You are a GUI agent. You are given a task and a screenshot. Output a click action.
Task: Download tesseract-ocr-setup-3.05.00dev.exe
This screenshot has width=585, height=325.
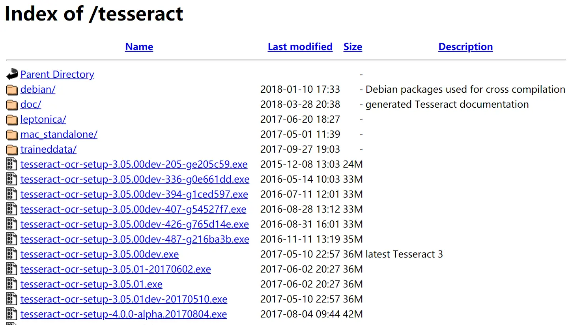[x=99, y=254]
